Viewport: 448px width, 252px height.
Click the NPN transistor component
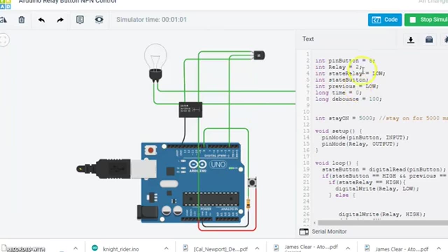coord(259,55)
